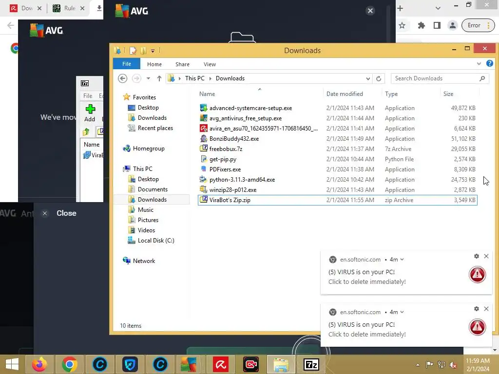The height and width of the screenshot is (374, 499).
Task: Open Chrome extensions puzzle icon
Action: pyautogui.click(x=422, y=25)
